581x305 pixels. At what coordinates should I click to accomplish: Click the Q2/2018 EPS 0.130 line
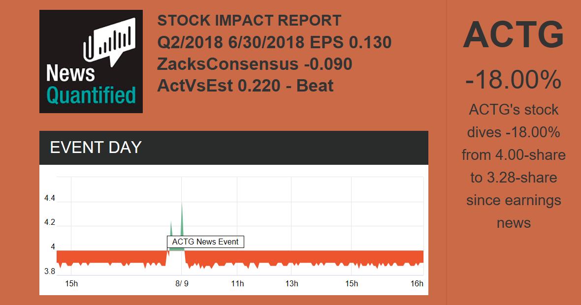pyautogui.click(x=274, y=42)
